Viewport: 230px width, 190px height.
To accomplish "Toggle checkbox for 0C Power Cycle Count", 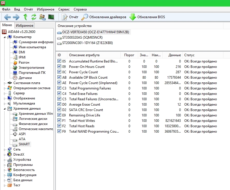I will click(x=59, y=72).
